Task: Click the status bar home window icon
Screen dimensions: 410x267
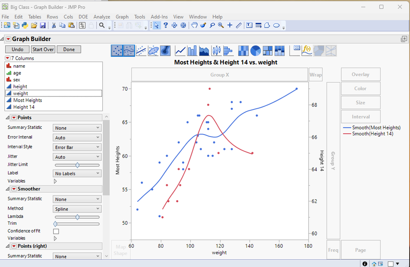Action: click(374, 264)
